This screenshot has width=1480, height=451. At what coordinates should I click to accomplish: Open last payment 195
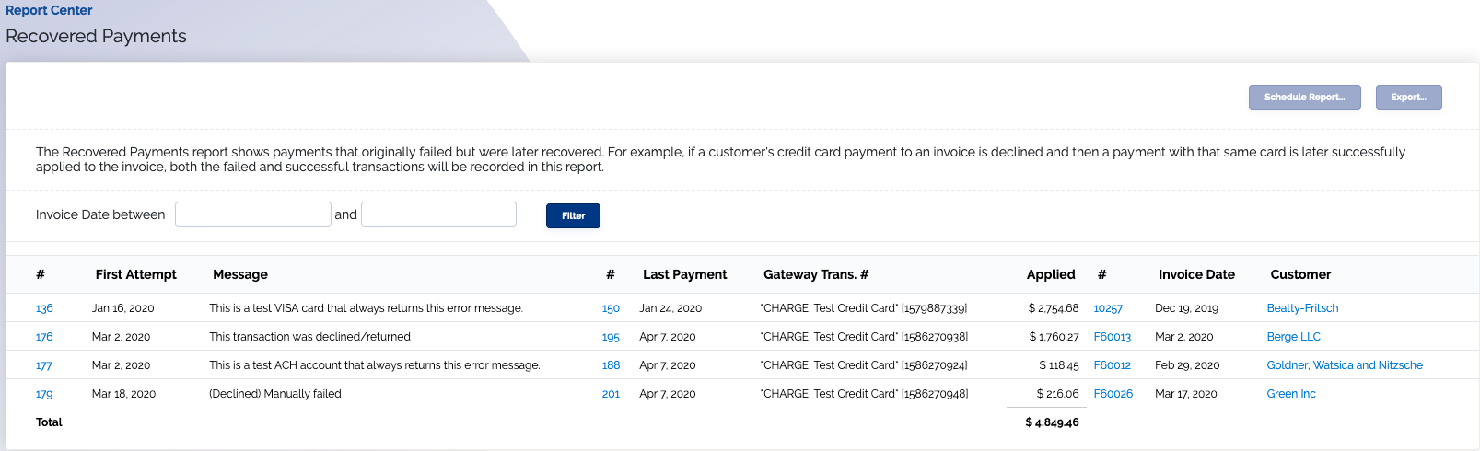pyautogui.click(x=611, y=337)
